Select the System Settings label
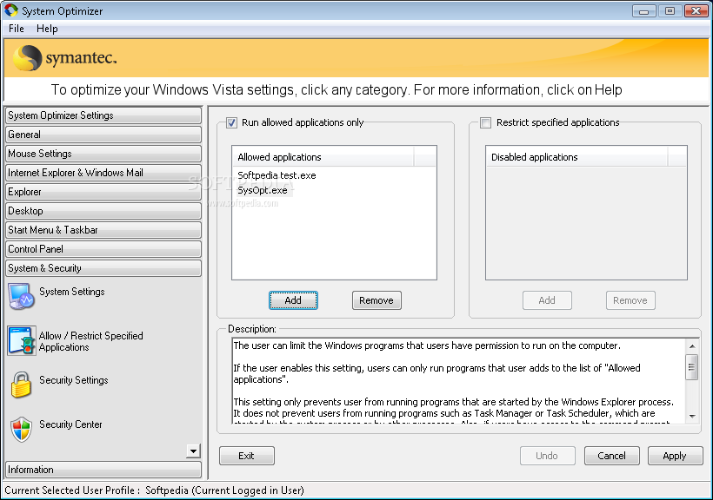 tap(72, 292)
